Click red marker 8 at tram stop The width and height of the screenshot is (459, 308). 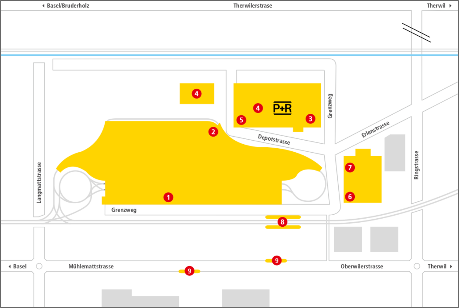282,222
